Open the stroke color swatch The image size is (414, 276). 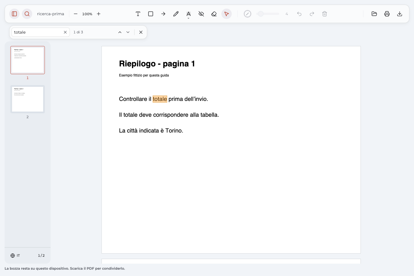pyautogui.click(x=248, y=14)
